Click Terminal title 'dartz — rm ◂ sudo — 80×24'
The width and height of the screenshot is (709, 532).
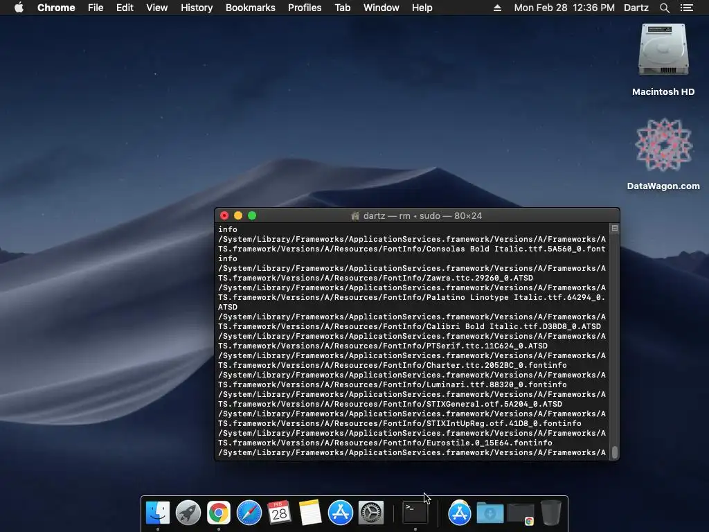click(422, 216)
